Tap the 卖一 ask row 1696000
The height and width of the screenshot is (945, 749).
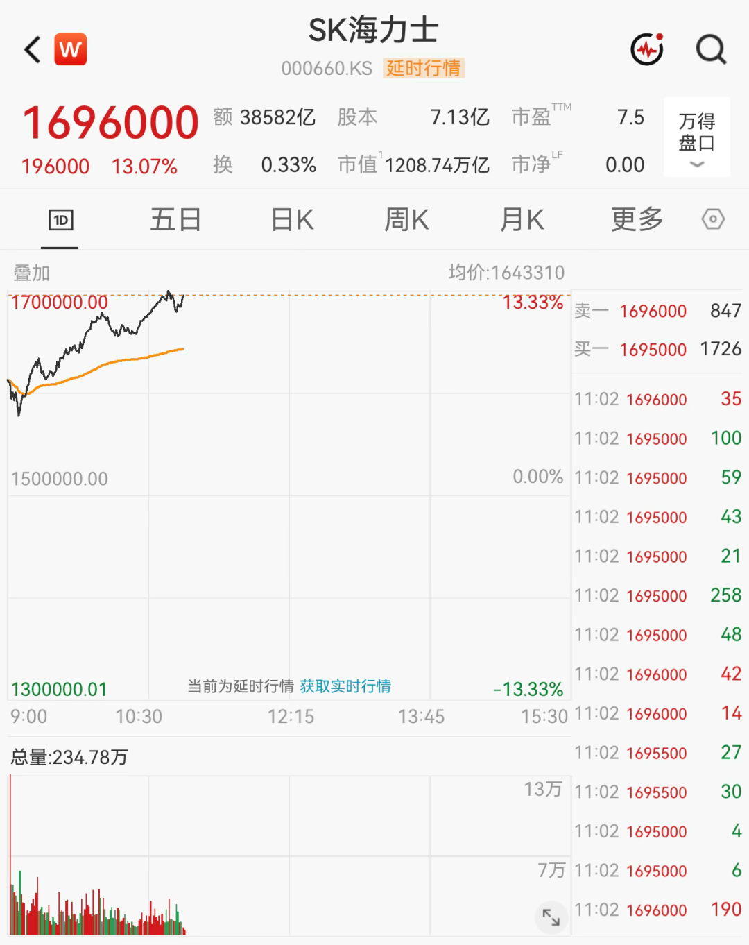coord(658,311)
